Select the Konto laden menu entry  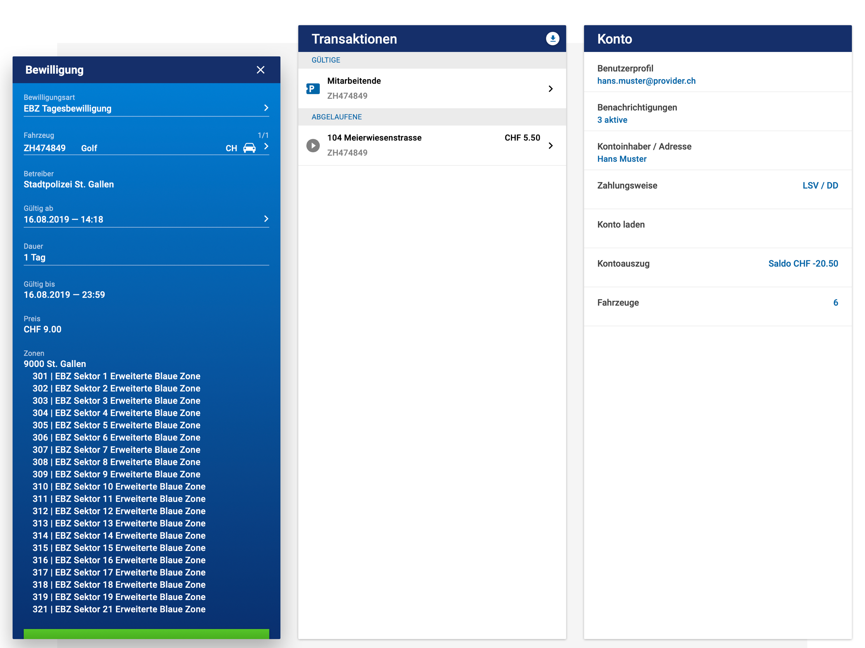[x=621, y=225]
